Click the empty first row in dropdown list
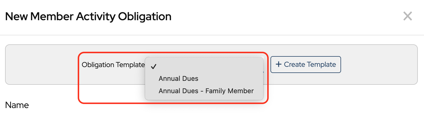 [x=204, y=67]
